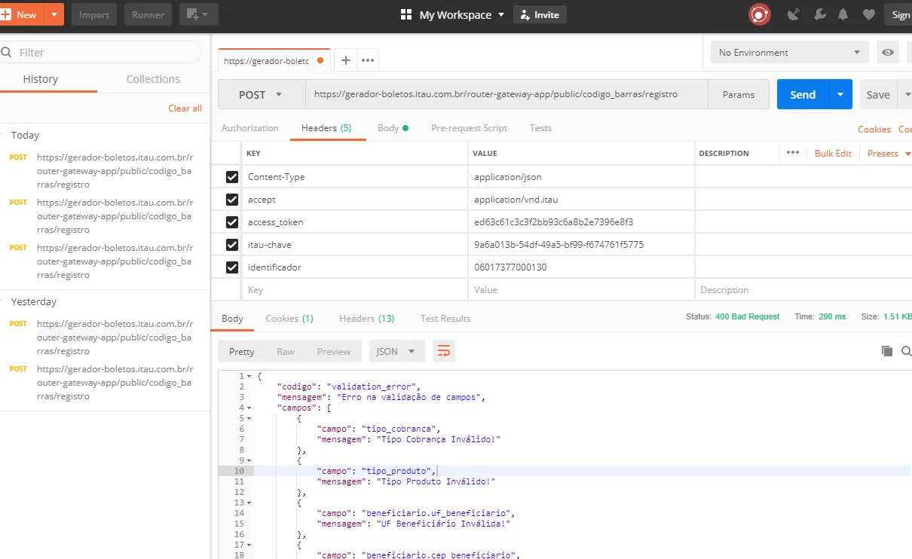This screenshot has width=912, height=559.
Task: Disable the access_token header checkbox
Action: click(232, 222)
